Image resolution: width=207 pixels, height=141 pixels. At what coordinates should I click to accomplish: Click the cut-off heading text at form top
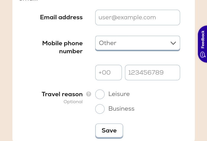pyautogui.click(x=28, y=1)
